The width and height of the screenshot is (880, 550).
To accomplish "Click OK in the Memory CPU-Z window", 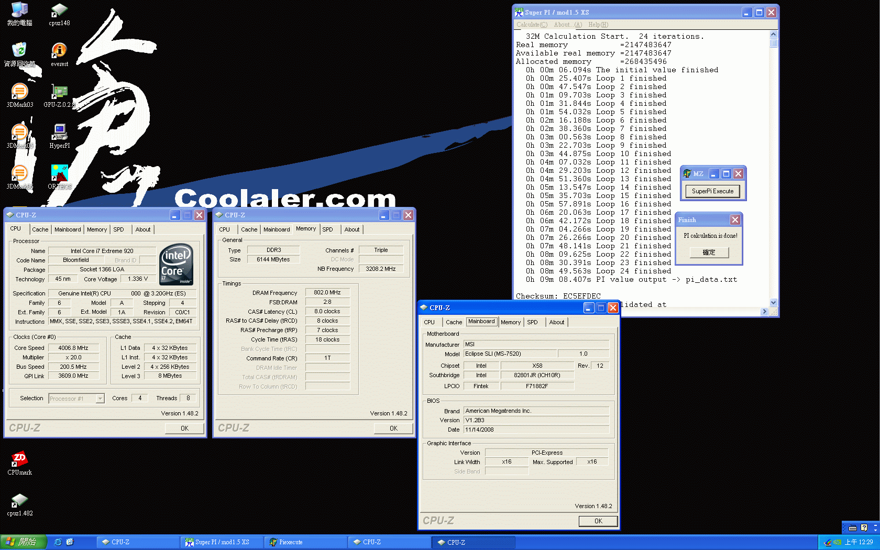I will coord(393,428).
